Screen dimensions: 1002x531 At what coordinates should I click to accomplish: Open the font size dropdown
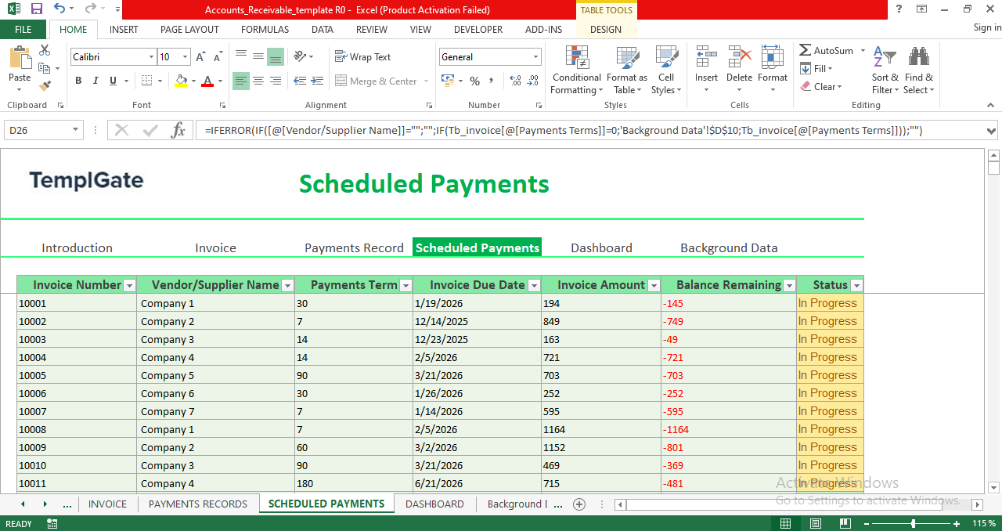point(186,57)
